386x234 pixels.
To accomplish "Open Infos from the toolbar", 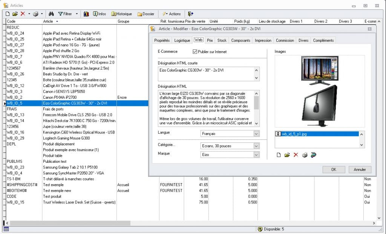I will coord(100,14).
